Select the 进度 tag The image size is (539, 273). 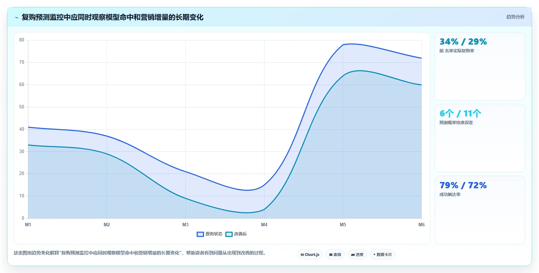click(x=357, y=255)
